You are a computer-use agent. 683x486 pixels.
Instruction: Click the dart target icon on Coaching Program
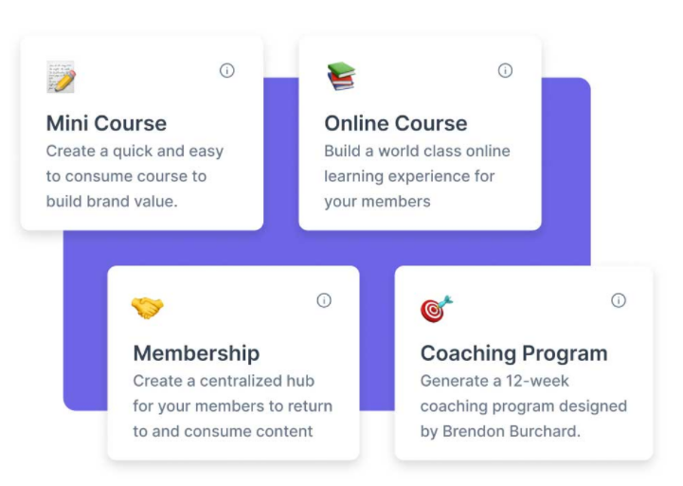(436, 308)
